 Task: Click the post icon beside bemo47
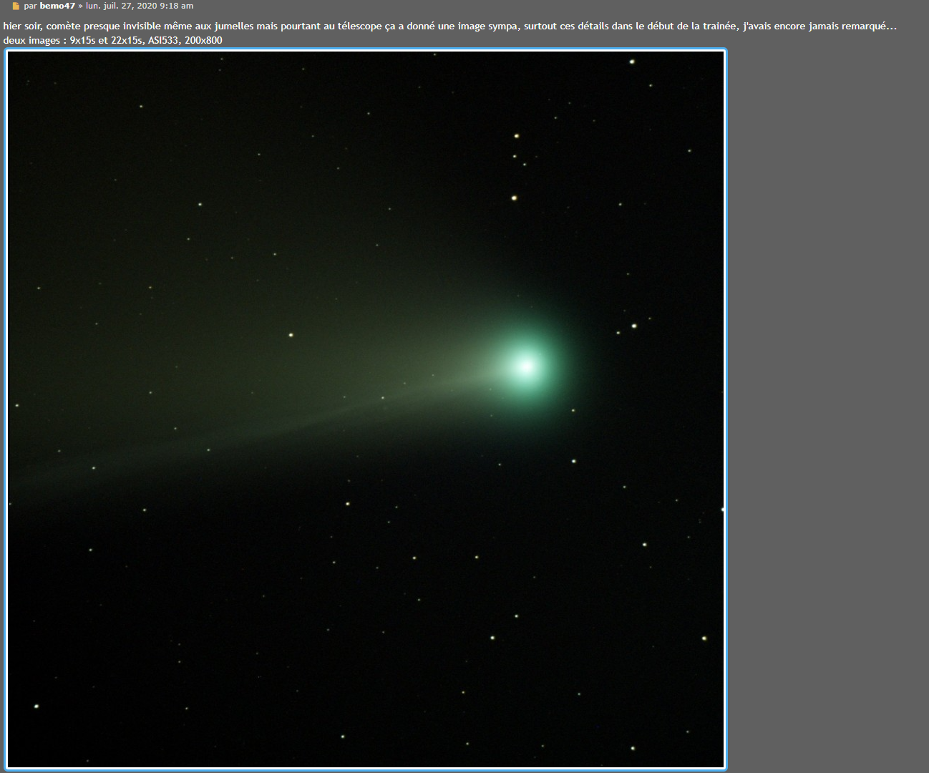16,6
